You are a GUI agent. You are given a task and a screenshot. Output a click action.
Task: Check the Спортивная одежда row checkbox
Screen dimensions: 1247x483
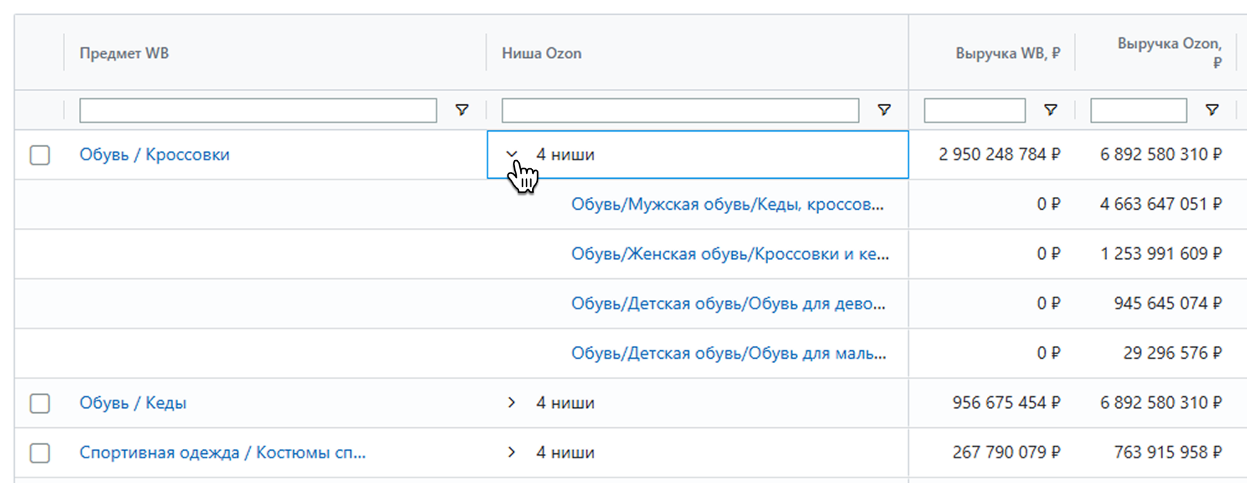(40, 453)
